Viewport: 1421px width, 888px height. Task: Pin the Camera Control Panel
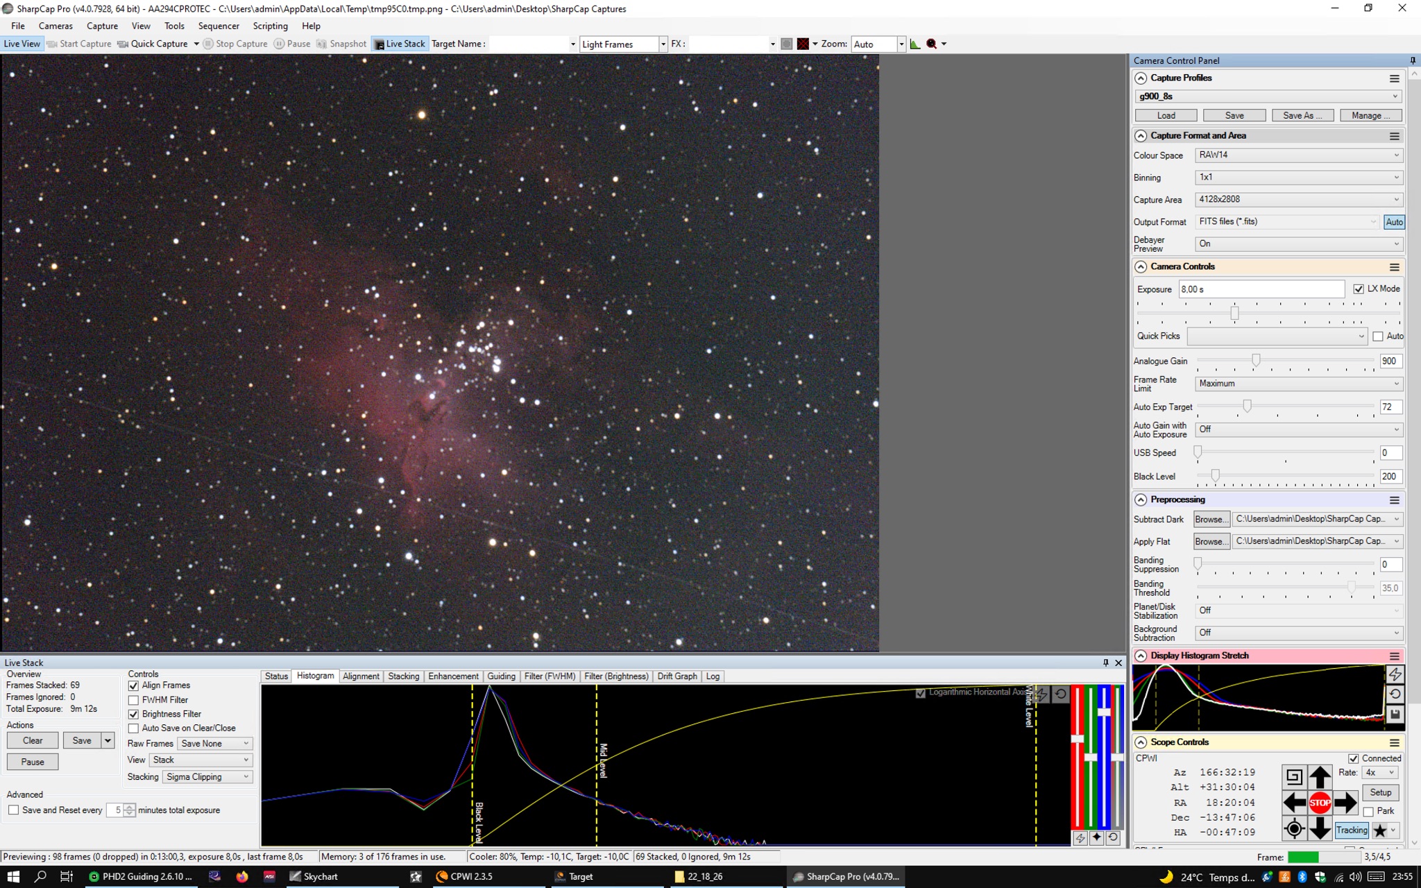(1413, 61)
